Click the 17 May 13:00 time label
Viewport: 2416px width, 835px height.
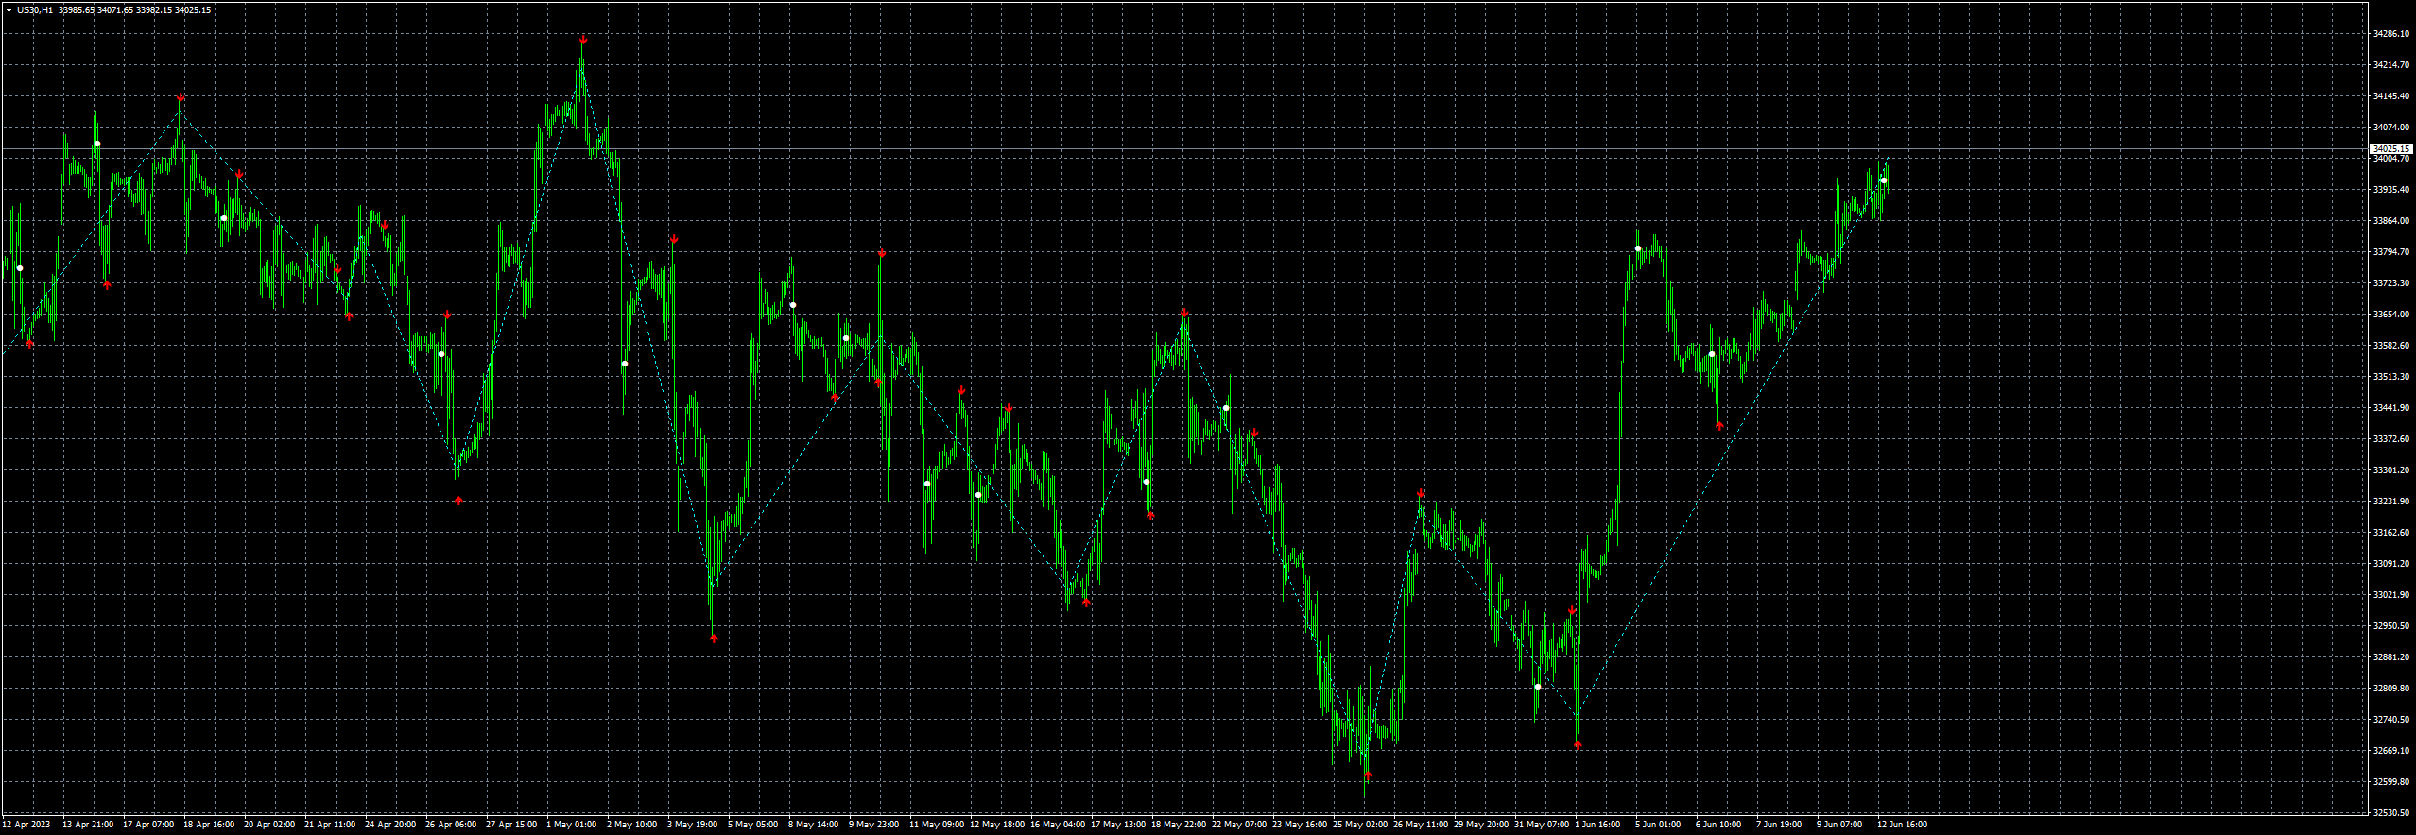pos(1118,825)
